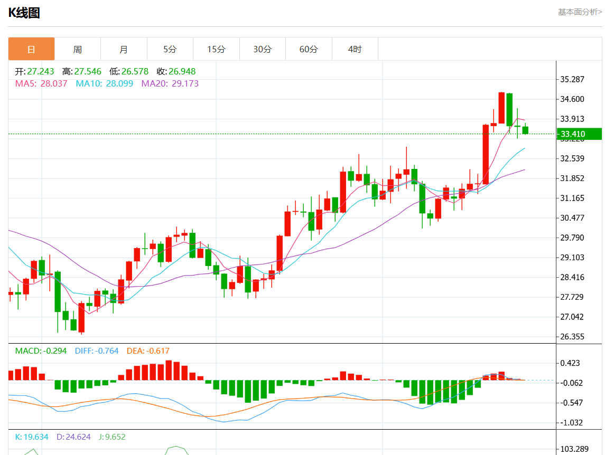Click the 29.790 price axis label
This screenshot has height=455, width=614.
pyautogui.click(x=572, y=238)
